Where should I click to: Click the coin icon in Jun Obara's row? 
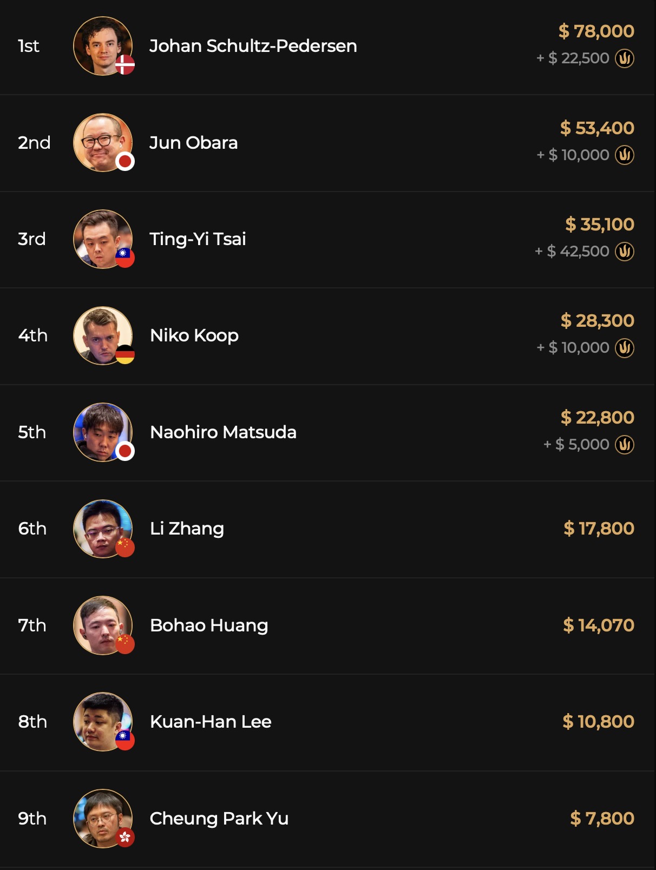pos(625,155)
